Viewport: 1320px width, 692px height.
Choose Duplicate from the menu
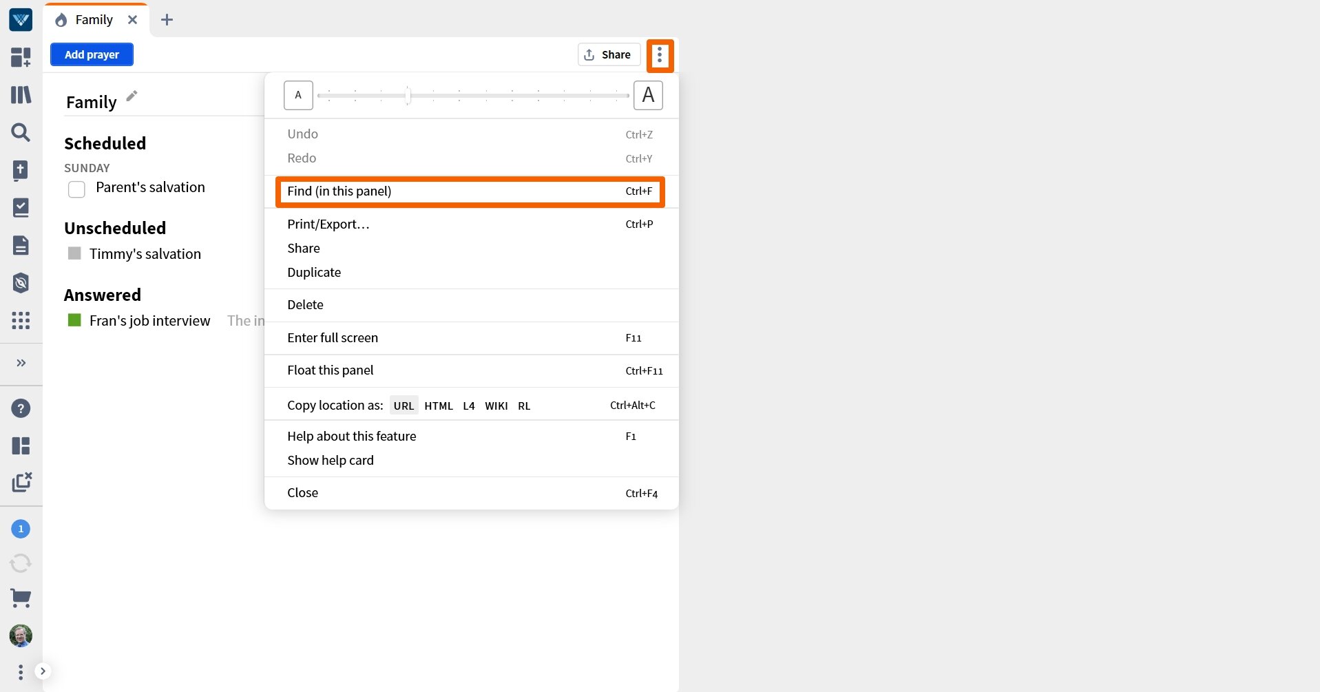pos(472,273)
